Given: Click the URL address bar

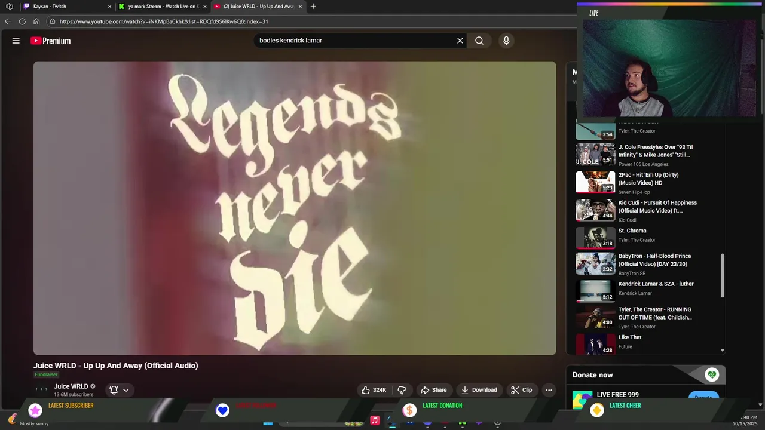Looking at the screenshot, I should 311,21.
